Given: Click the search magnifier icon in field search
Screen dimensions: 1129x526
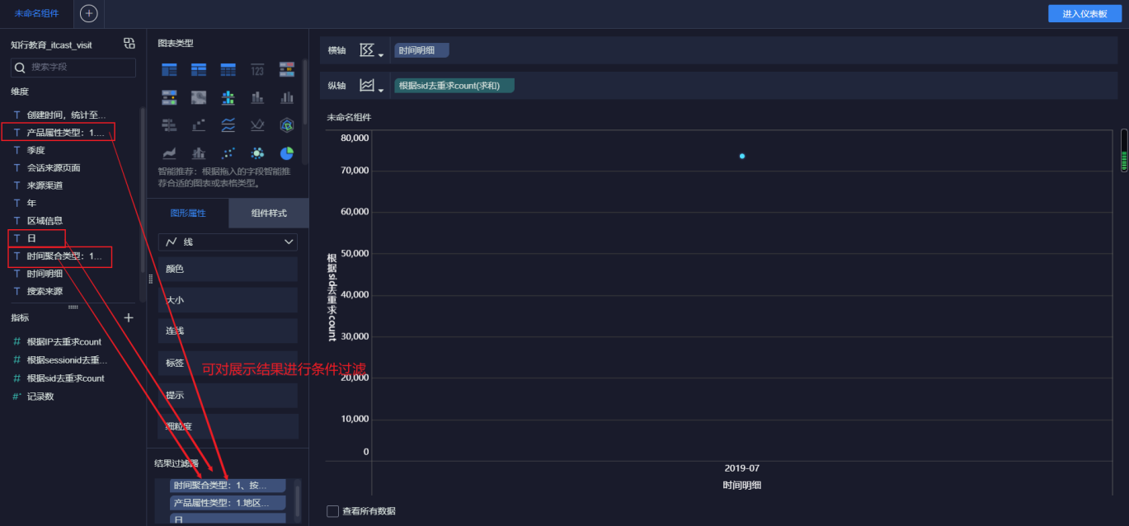Looking at the screenshot, I should [21, 68].
